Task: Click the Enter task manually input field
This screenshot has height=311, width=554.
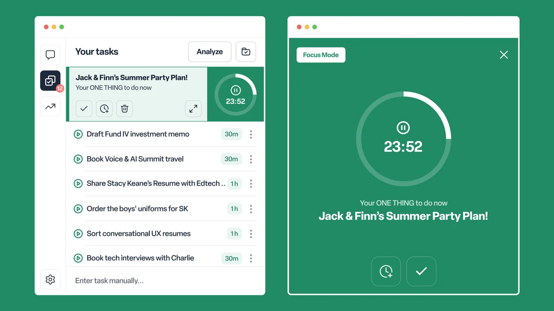Action: click(x=165, y=281)
